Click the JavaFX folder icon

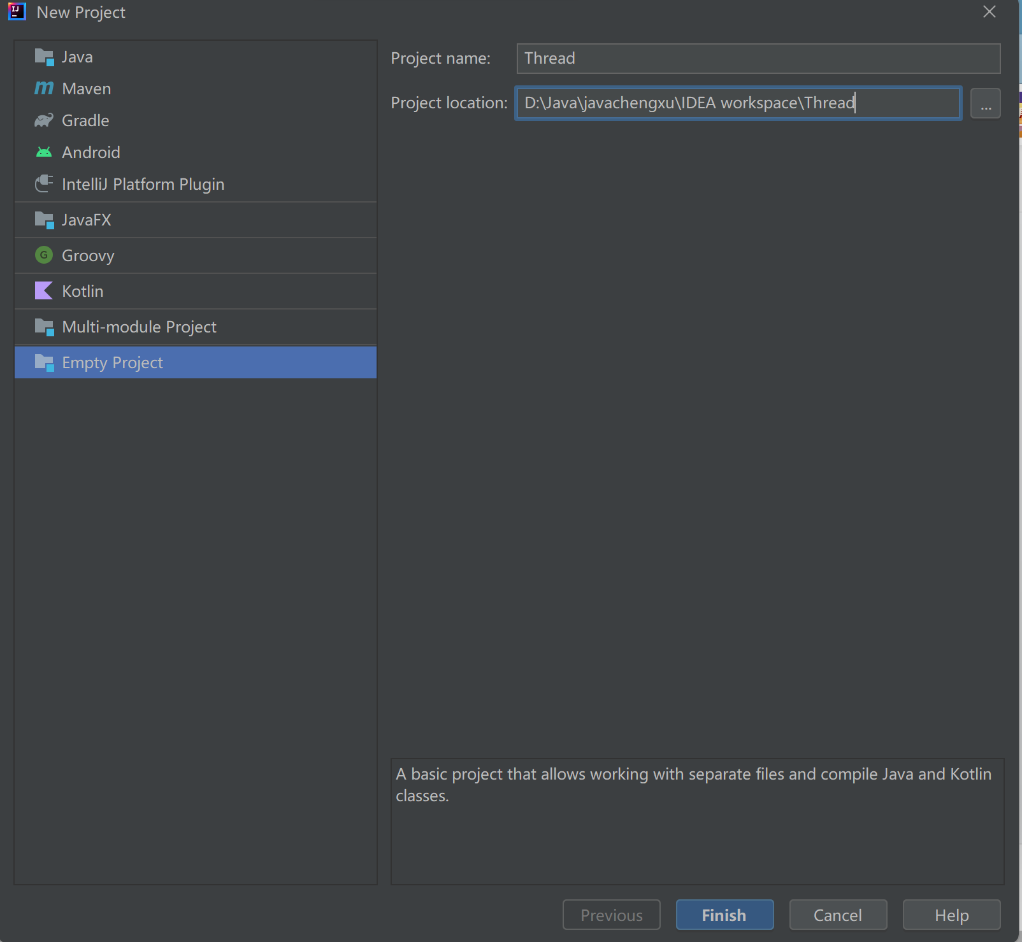click(x=44, y=220)
